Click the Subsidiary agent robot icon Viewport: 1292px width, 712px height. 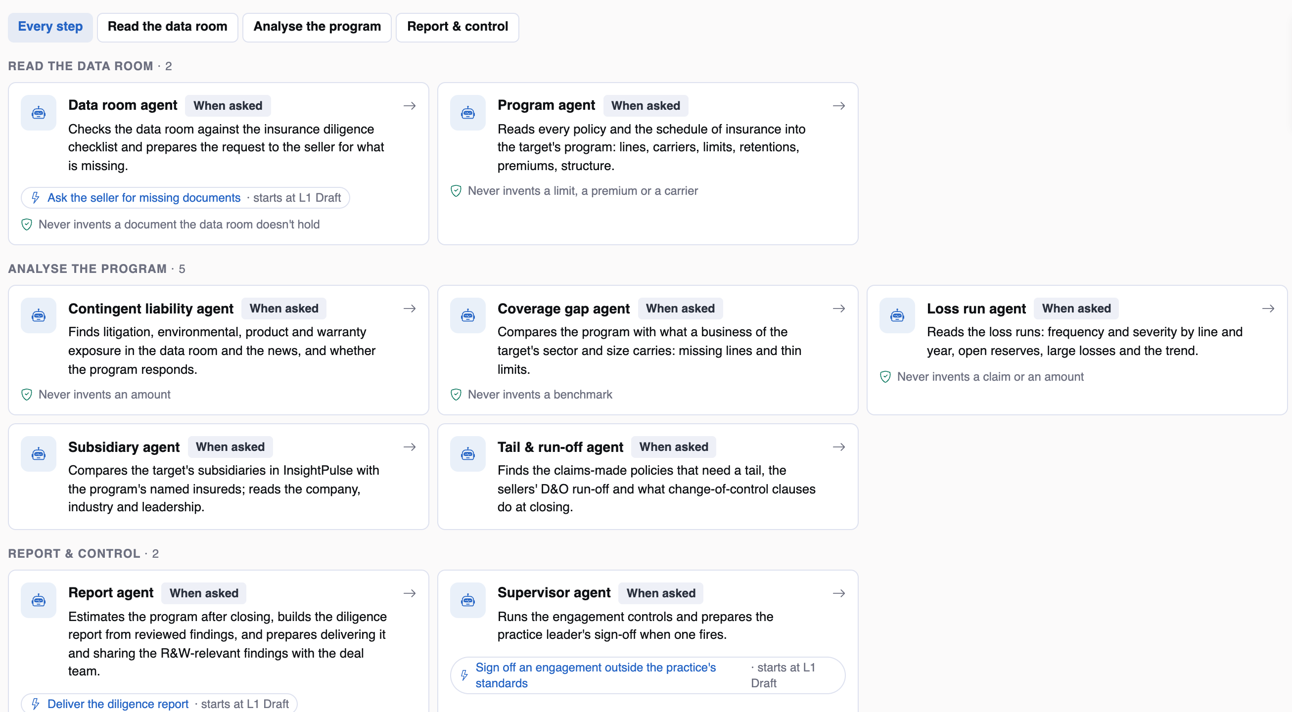coord(39,454)
